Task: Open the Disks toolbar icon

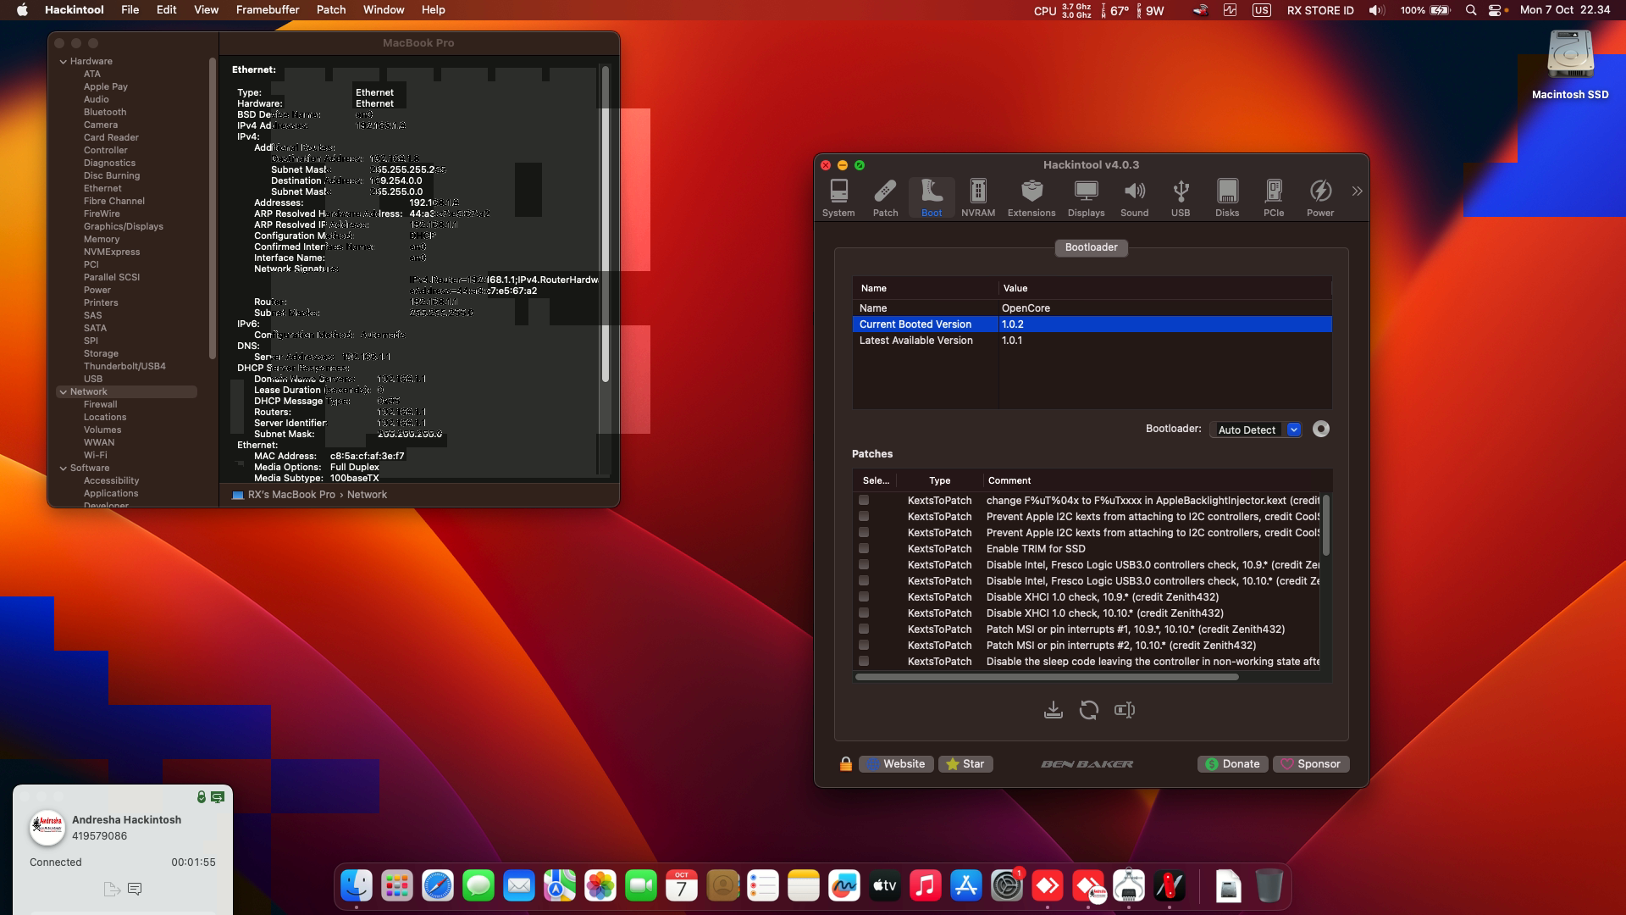Action: click(x=1227, y=198)
